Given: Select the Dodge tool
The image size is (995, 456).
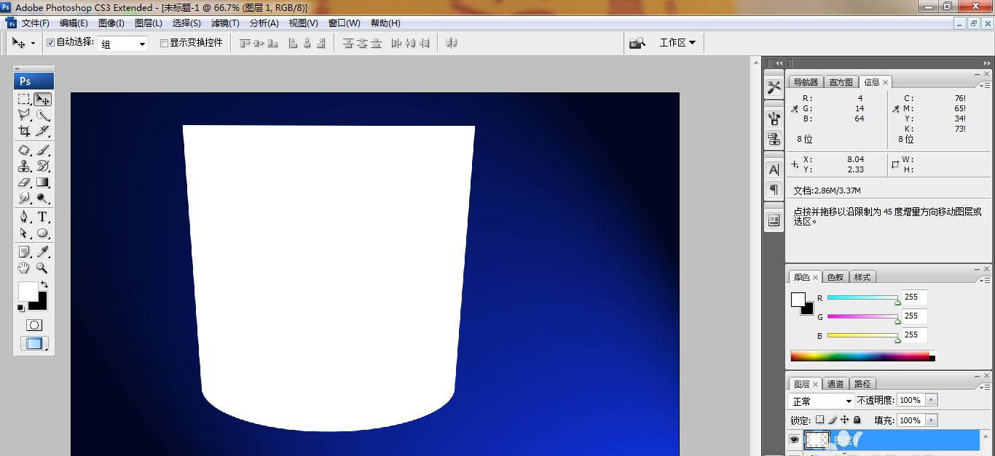Looking at the screenshot, I should (43, 198).
